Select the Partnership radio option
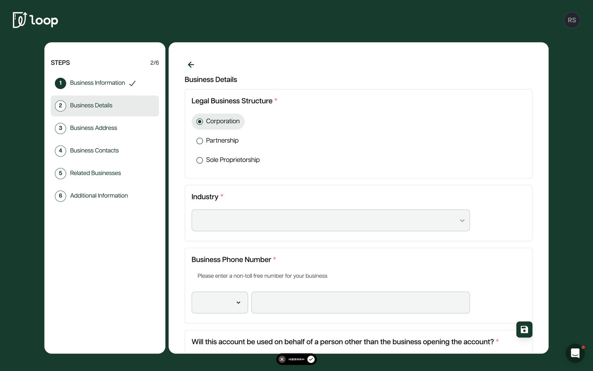This screenshot has height=371, width=593. click(x=217, y=141)
